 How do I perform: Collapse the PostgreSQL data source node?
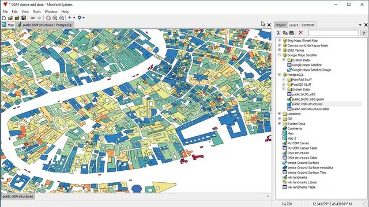coord(279,75)
